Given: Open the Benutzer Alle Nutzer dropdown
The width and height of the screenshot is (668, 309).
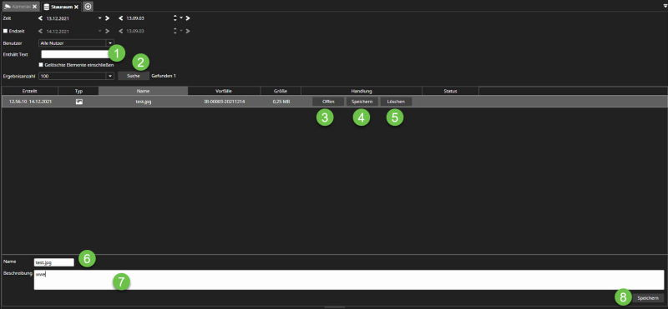Looking at the screenshot, I should (76, 43).
